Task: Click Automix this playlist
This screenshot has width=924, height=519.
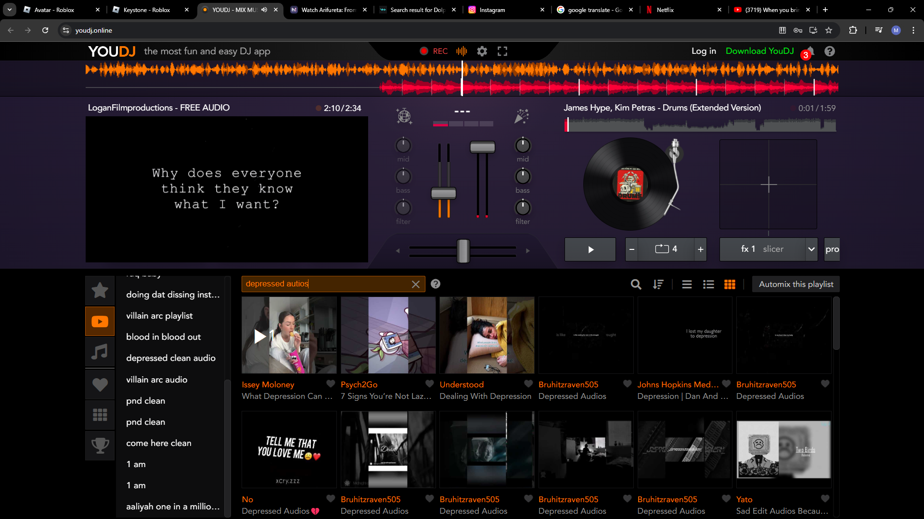Action: (x=796, y=284)
